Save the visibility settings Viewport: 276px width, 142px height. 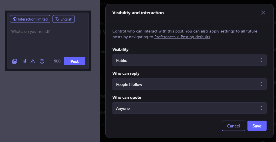point(257,126)
